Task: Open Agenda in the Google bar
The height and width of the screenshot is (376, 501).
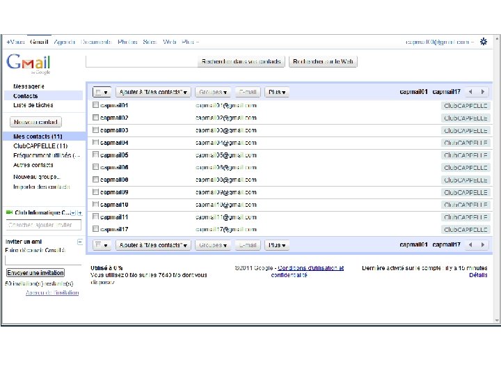Action: (65, 42)
